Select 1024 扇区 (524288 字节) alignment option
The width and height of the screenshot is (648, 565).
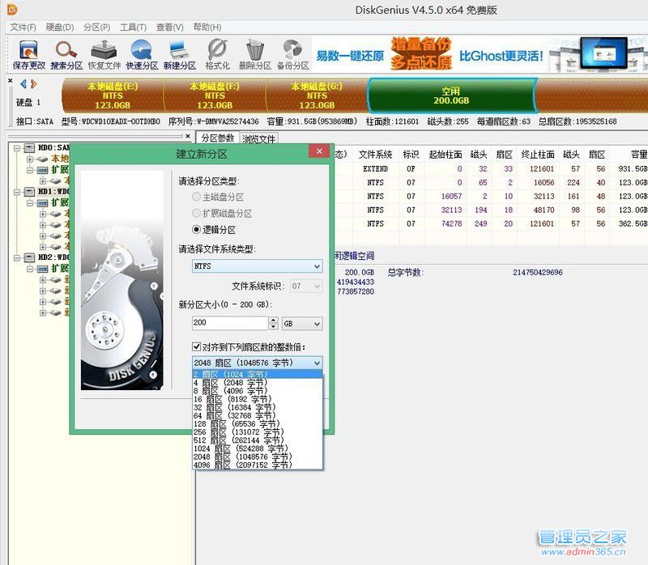[257, 448]
